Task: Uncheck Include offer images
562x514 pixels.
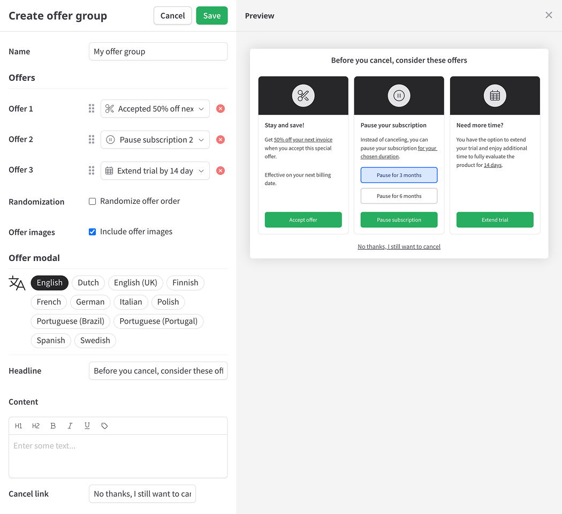Action: click(92, 232)
